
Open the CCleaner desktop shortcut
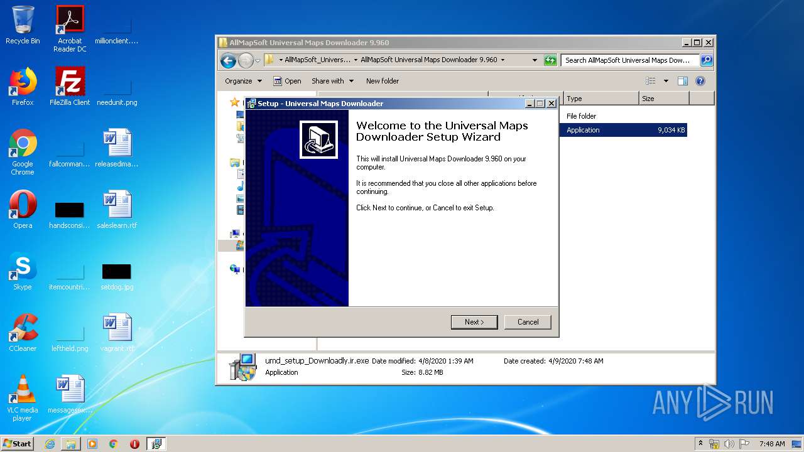point(23,333)
